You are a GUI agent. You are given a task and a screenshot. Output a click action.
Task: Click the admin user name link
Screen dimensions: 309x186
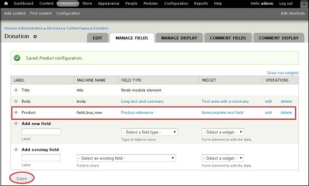267,4
